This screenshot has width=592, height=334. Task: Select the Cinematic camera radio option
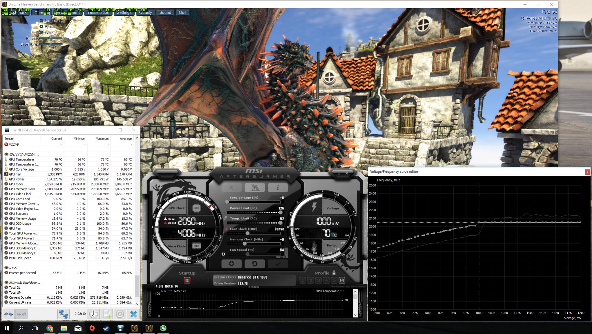tap(41, 21)
